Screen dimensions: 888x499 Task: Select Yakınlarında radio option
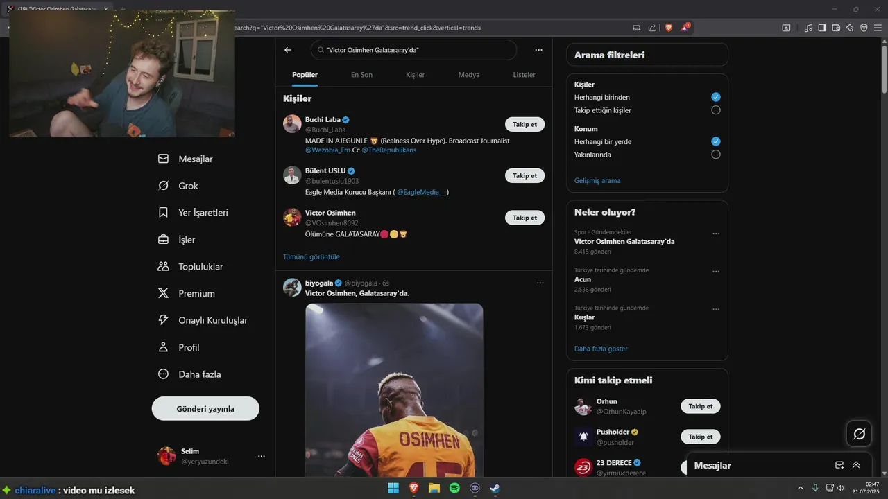716,155
